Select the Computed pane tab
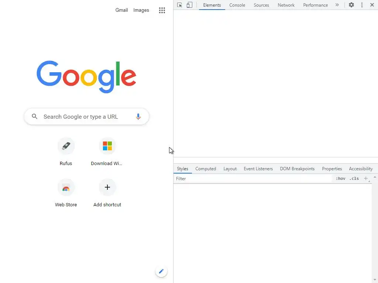Image resolution: width=378 pixels, height=283 pixels. (x=206, y=169)
